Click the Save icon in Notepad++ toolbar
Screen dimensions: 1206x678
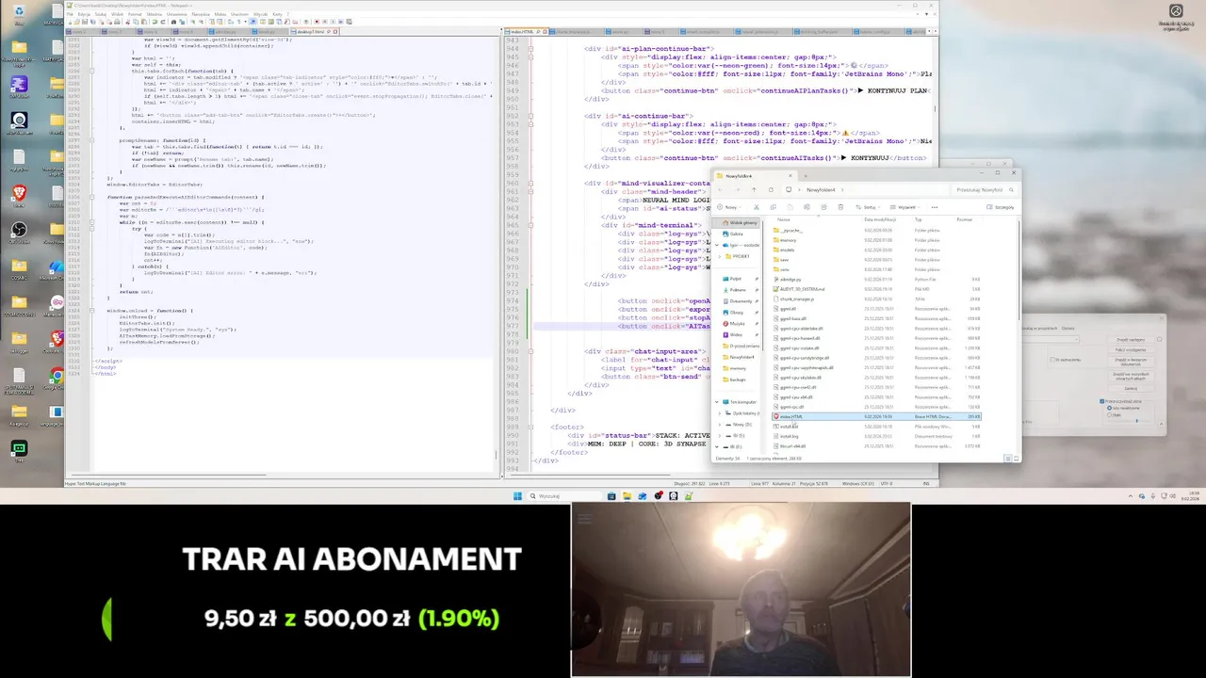85,22
